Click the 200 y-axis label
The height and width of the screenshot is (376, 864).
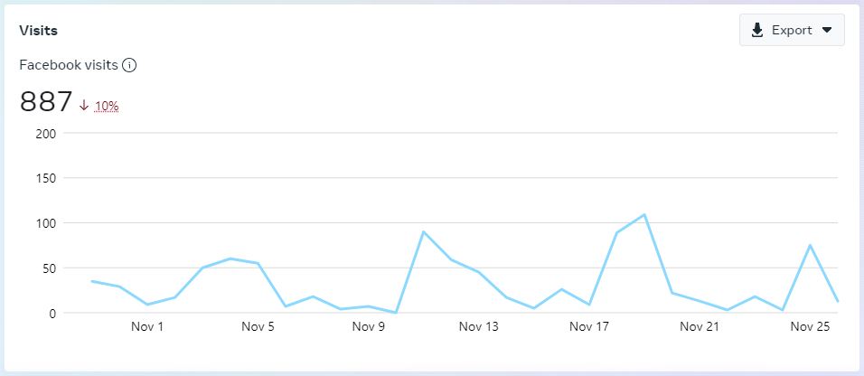click(44, 134)
